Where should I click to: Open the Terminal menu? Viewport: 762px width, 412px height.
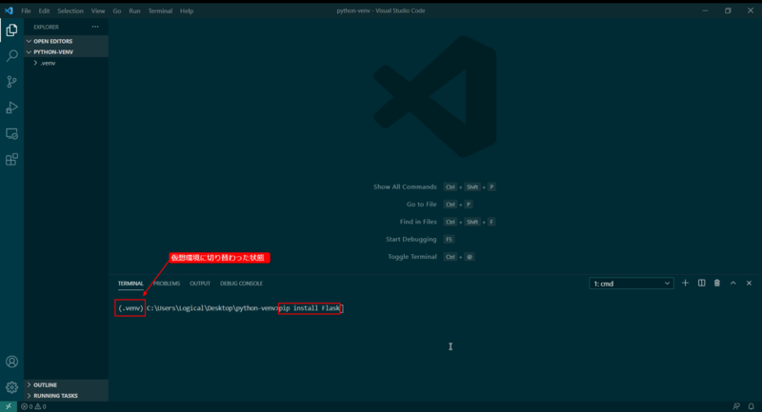(x=160, y=10)
